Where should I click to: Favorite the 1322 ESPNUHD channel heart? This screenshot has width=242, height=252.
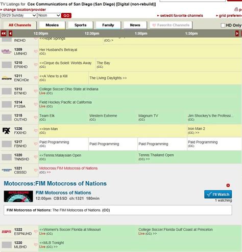(36, 231)
